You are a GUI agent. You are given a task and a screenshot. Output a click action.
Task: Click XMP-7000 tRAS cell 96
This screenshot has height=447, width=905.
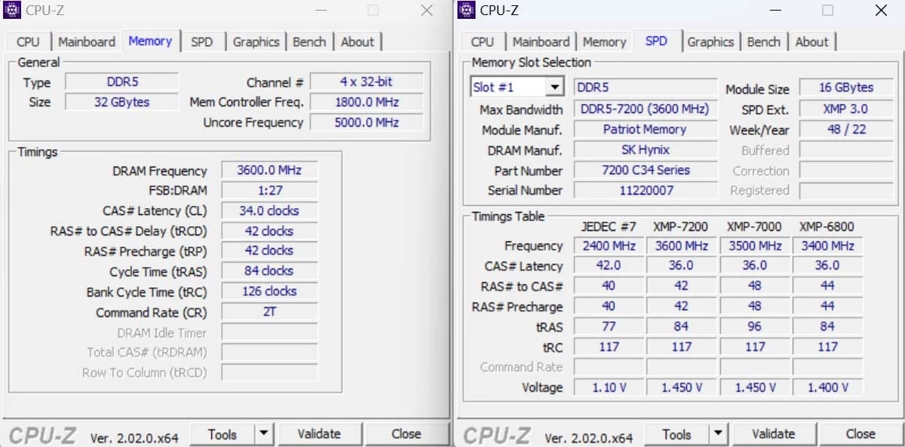754,326
